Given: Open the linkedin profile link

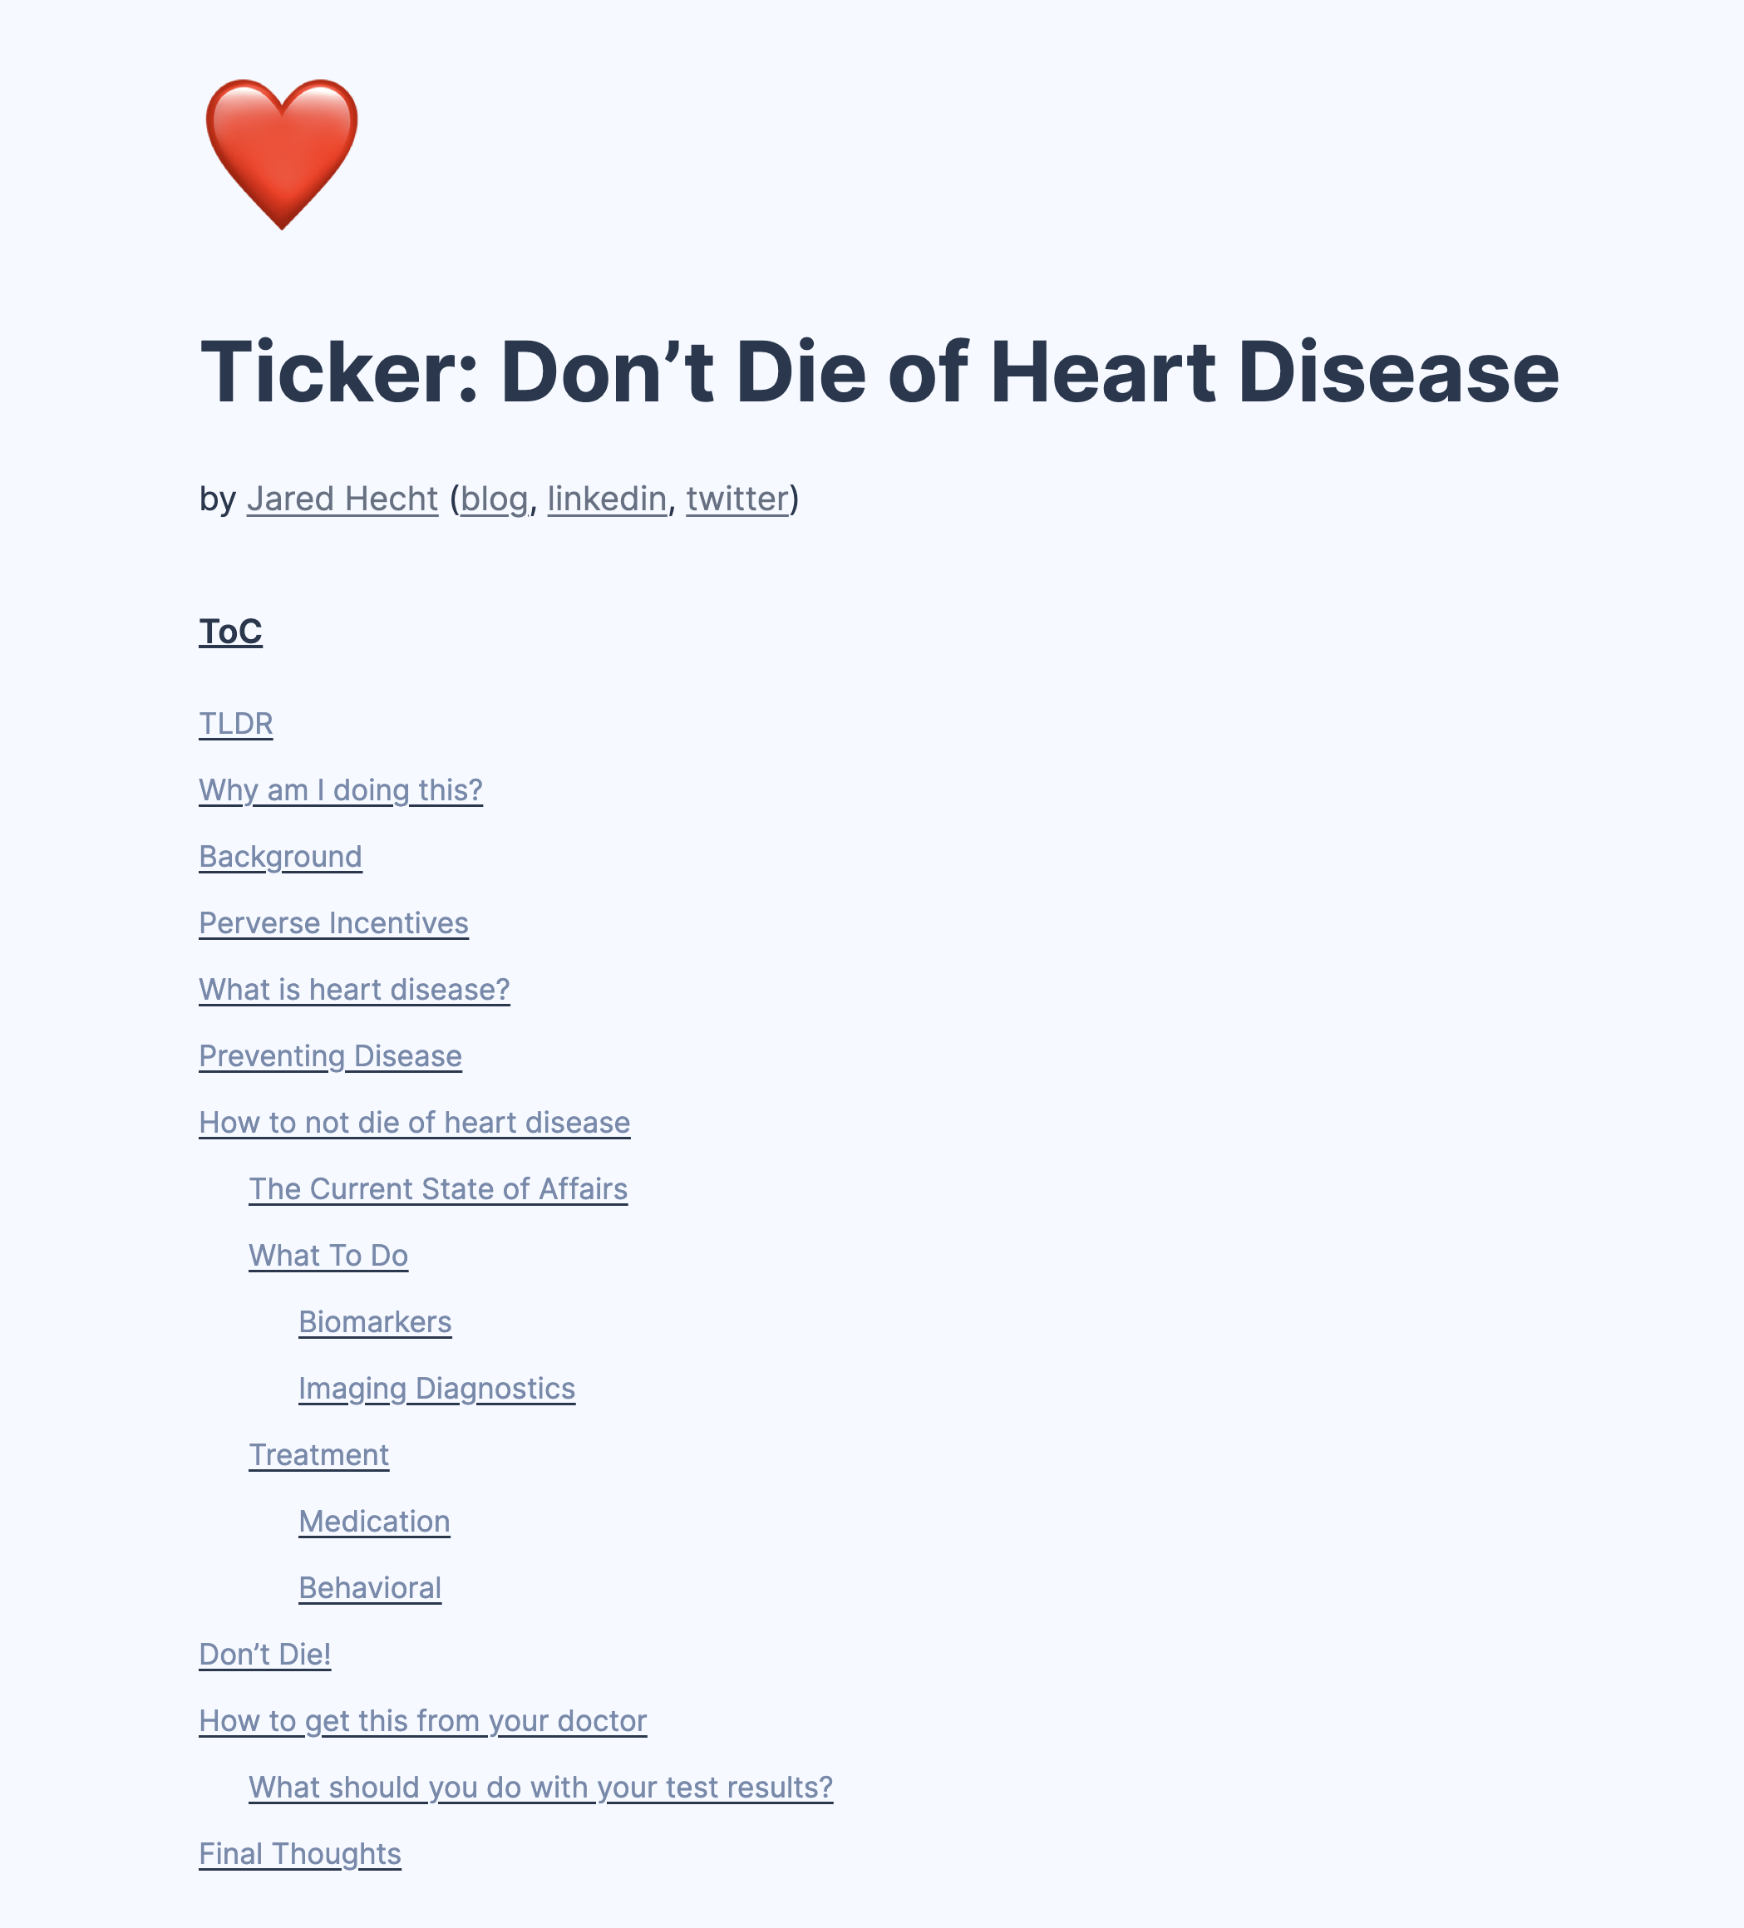Looking at the screenshot, I should point(607,499).
